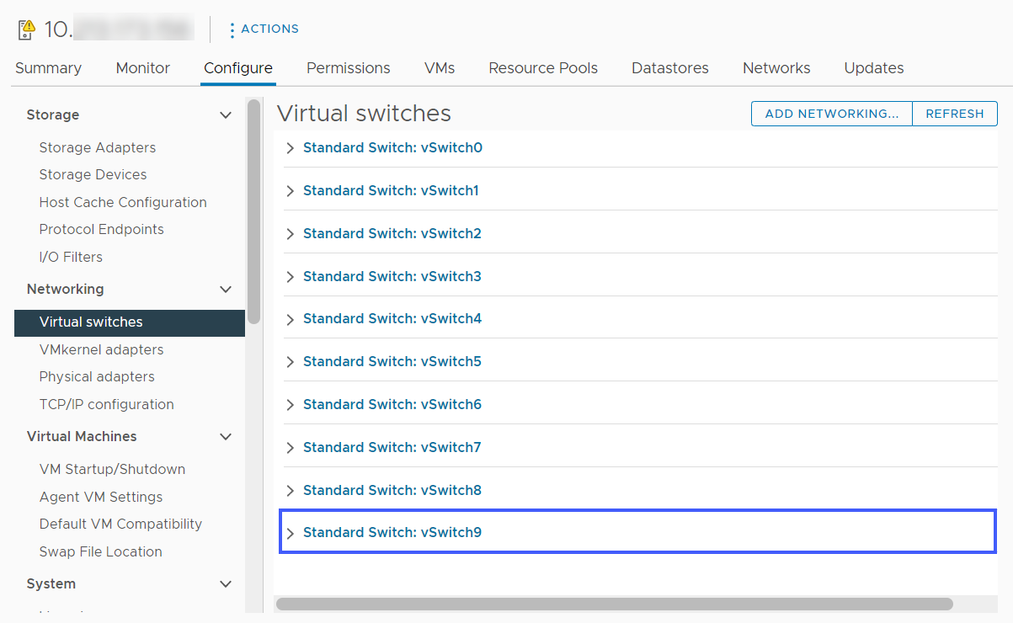This screenshot has height=623, width=1013.
Task: Expand vSwitch9 with its chevron arrow
Action: [291, 533]
